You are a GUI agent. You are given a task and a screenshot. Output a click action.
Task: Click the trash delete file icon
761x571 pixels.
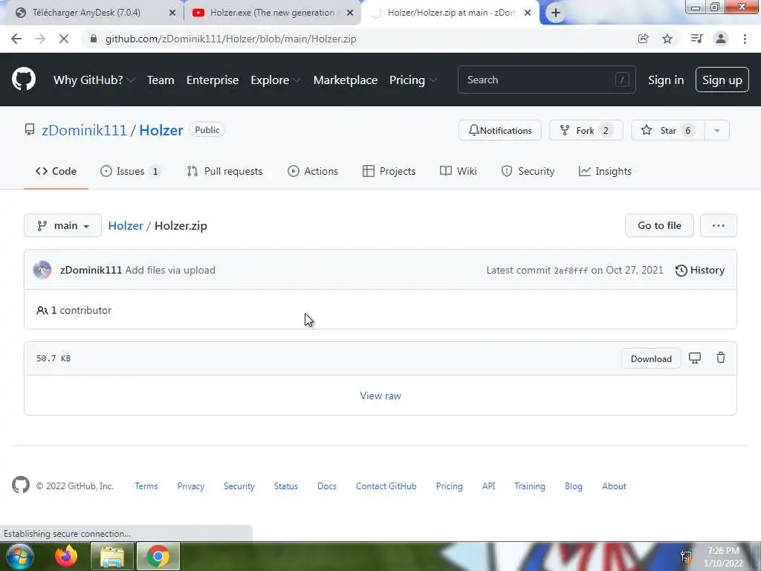[721, 358]
